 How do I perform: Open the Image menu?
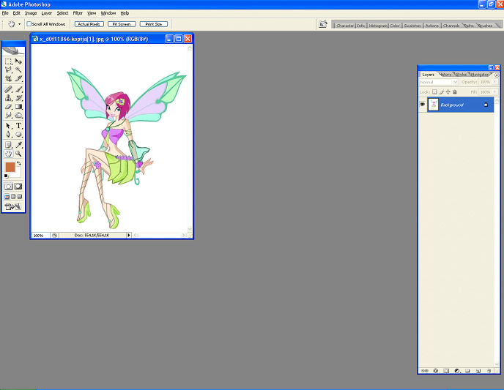point(31,13)
